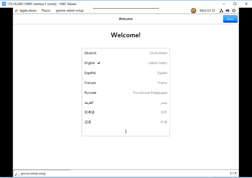This screenshot has height=178, width=252.
Task: Click the network connection icon
Action: (221, 10)
